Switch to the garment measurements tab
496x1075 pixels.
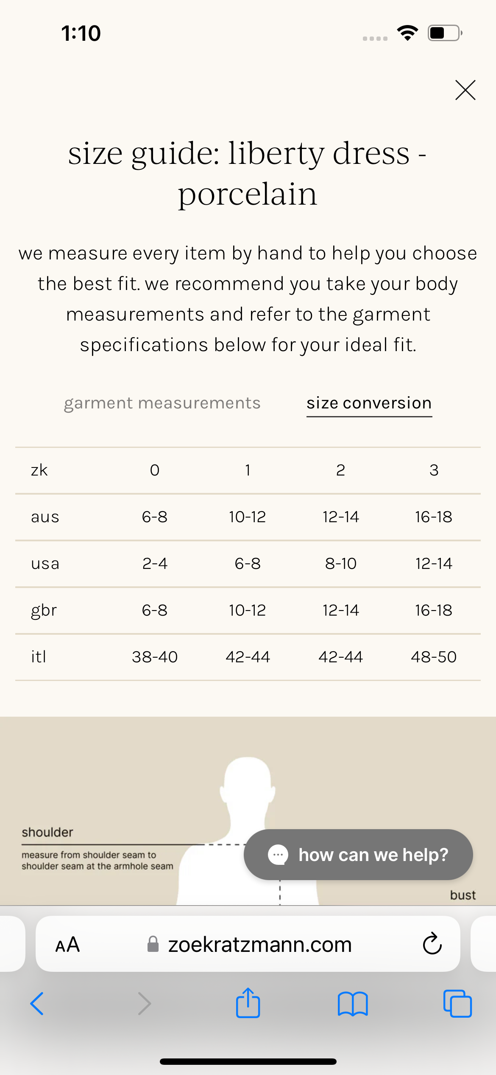click(162, 403)
